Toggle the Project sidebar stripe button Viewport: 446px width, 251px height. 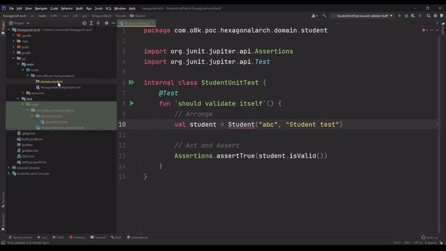click(x=3, y=28)
